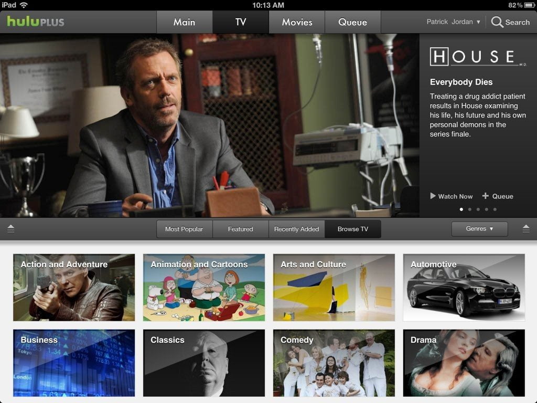The width and height of the screenshot is (537, 403).
Task: Open the Automotive genre tile
Action: [x=464, y=288]
